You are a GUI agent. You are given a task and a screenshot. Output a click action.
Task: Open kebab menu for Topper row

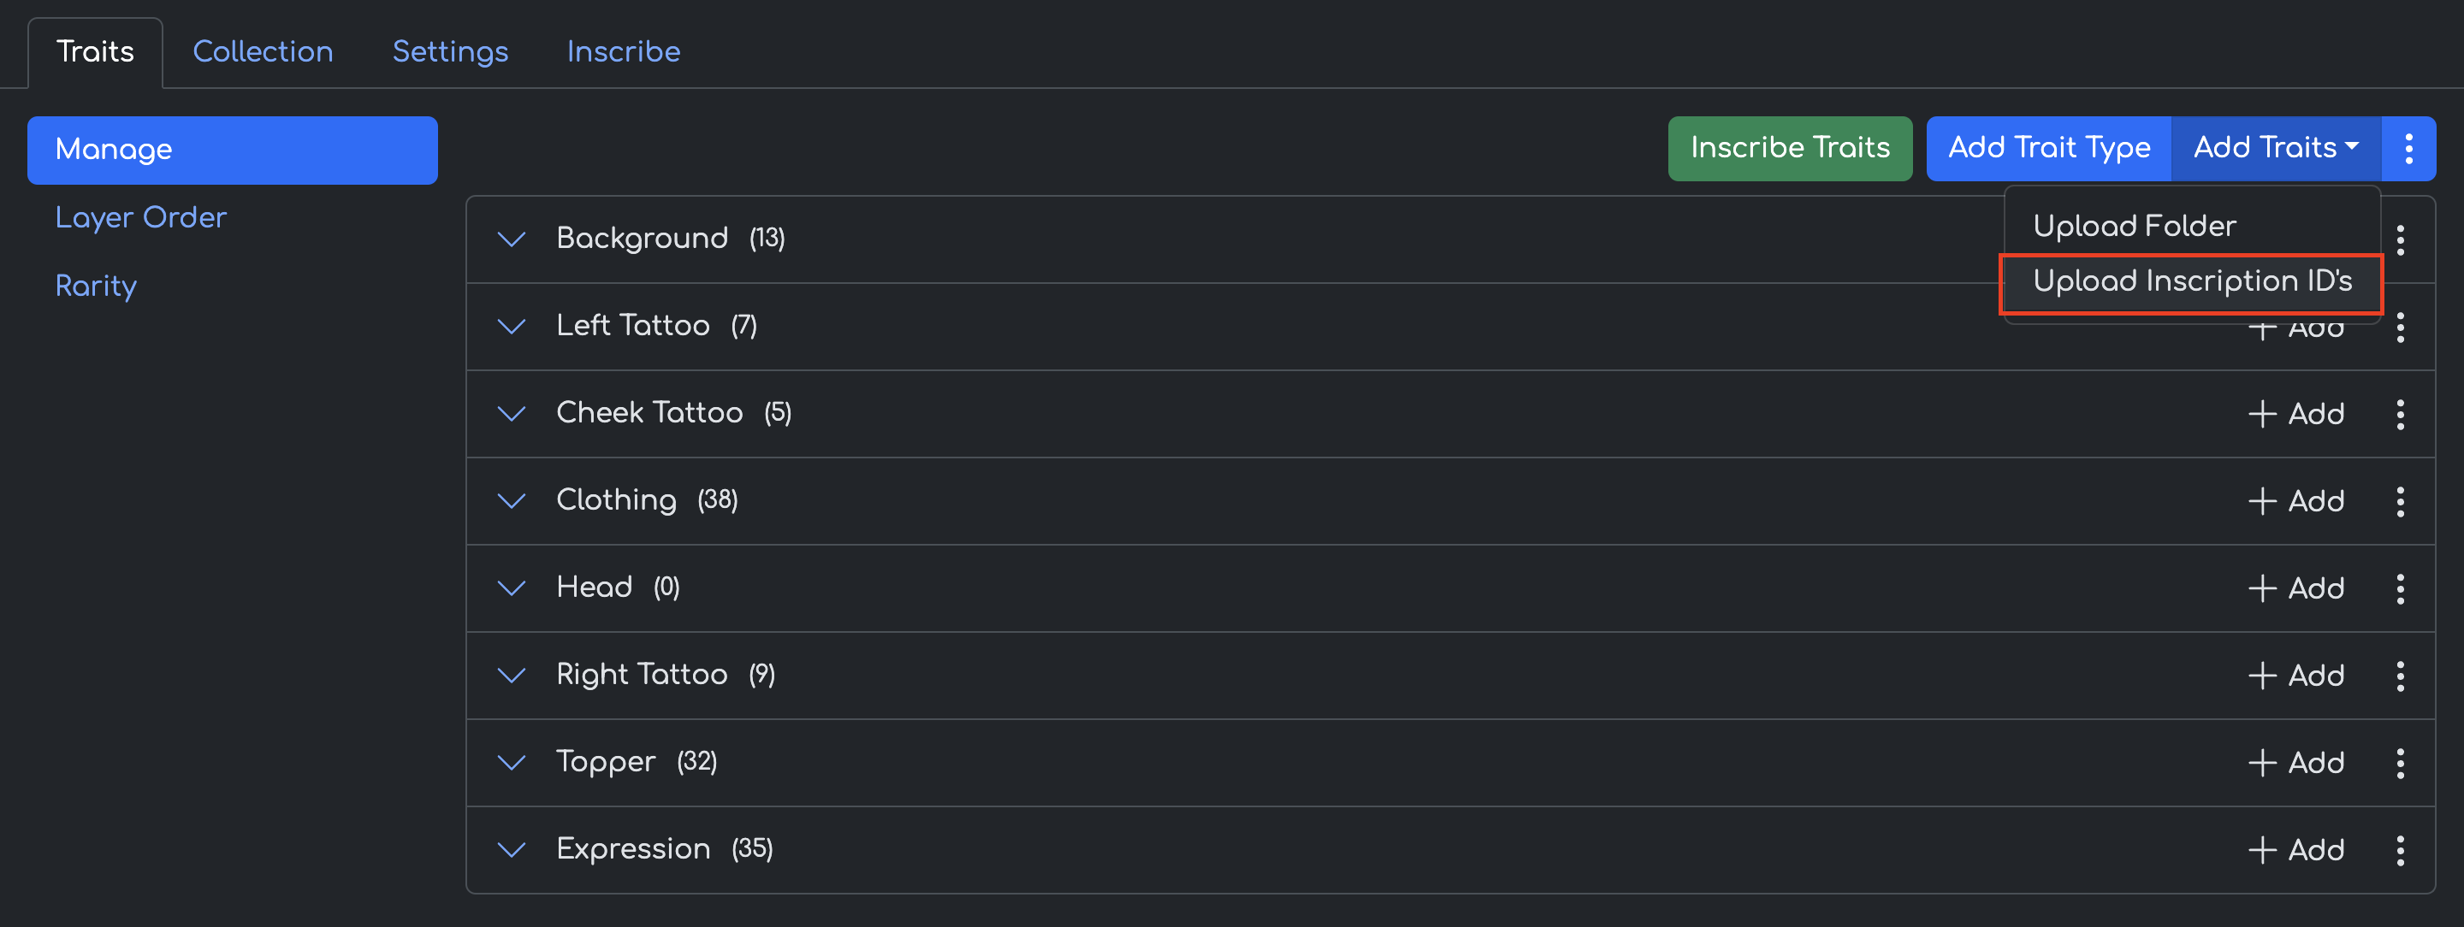2400,763
